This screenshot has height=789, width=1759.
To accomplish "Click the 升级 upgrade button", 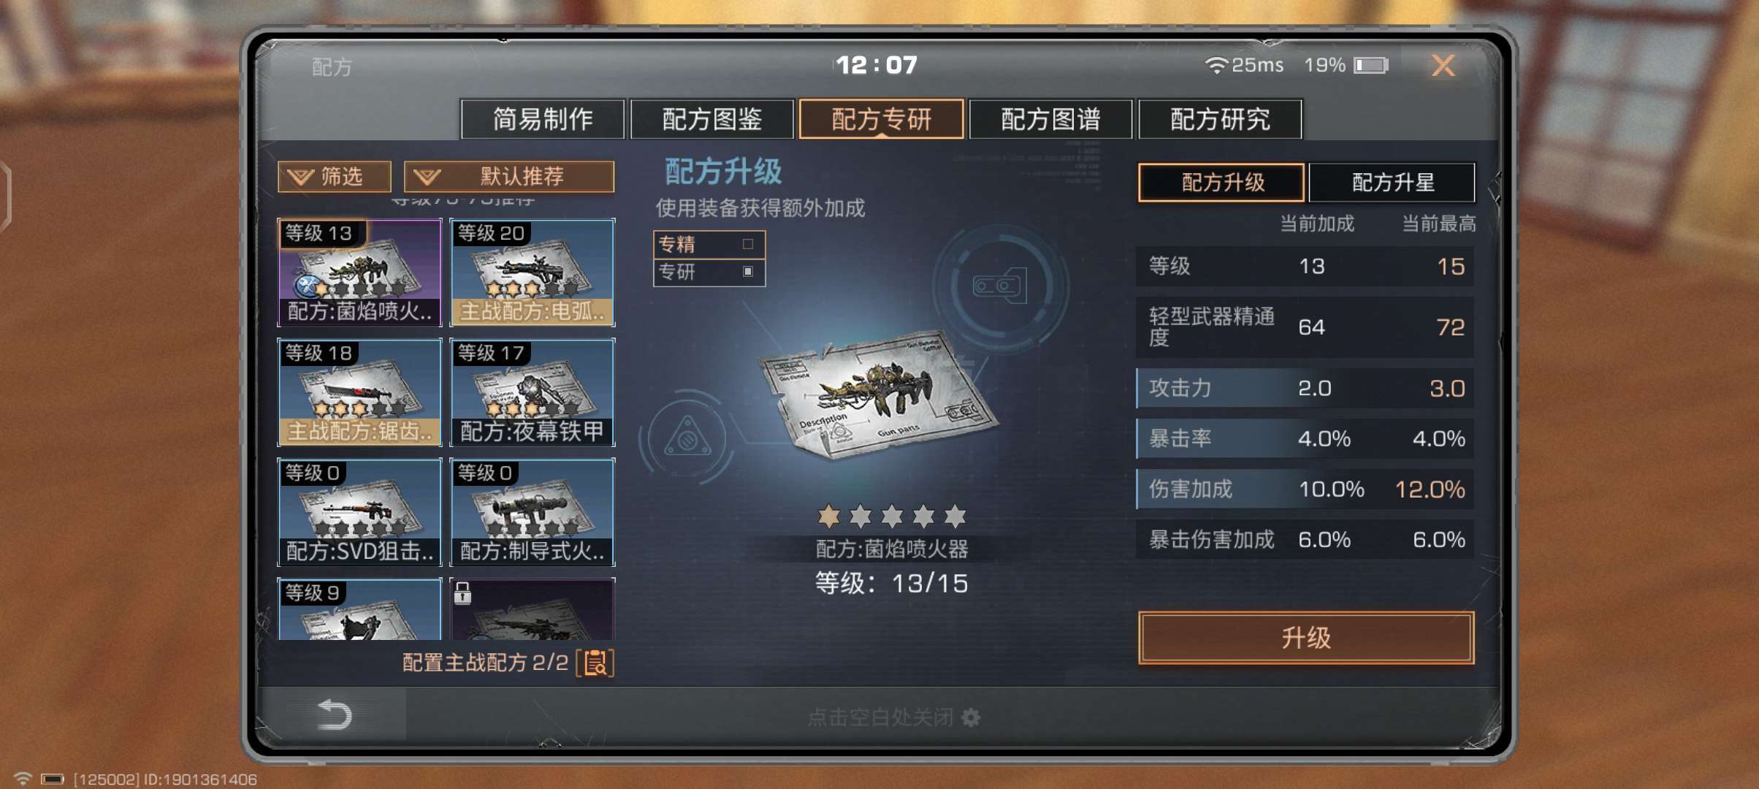I will click(1306, 638).
